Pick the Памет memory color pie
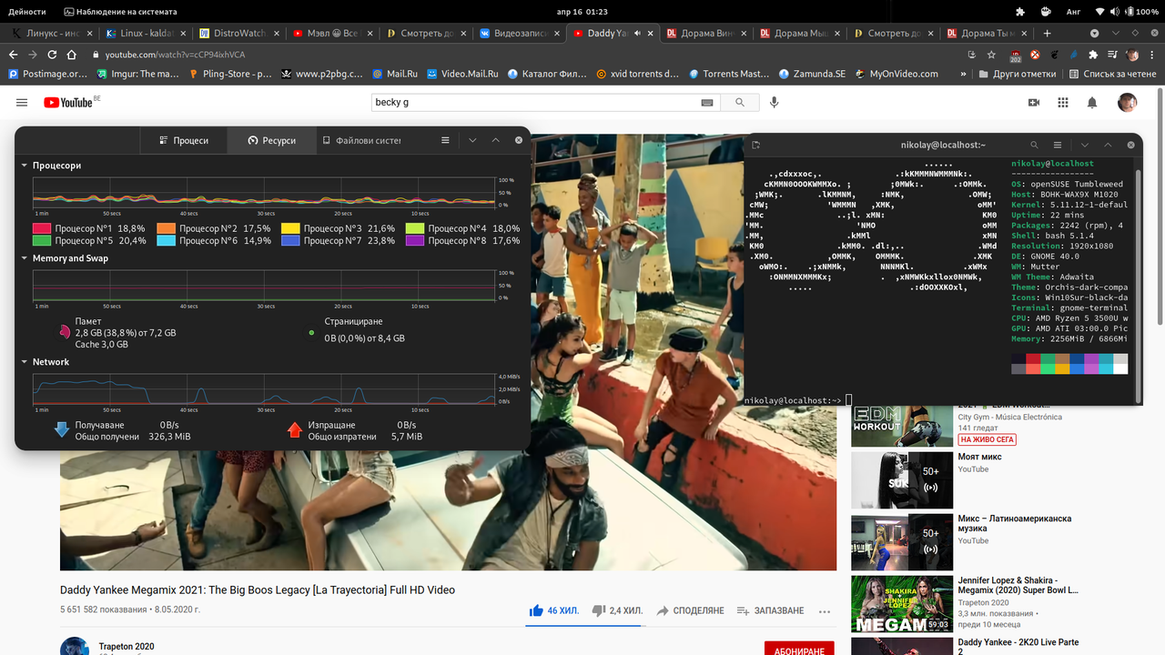 tap(64, 333)
